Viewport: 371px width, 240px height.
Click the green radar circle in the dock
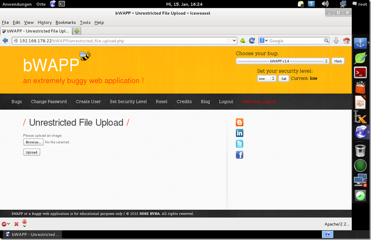(x=360, y=165)
